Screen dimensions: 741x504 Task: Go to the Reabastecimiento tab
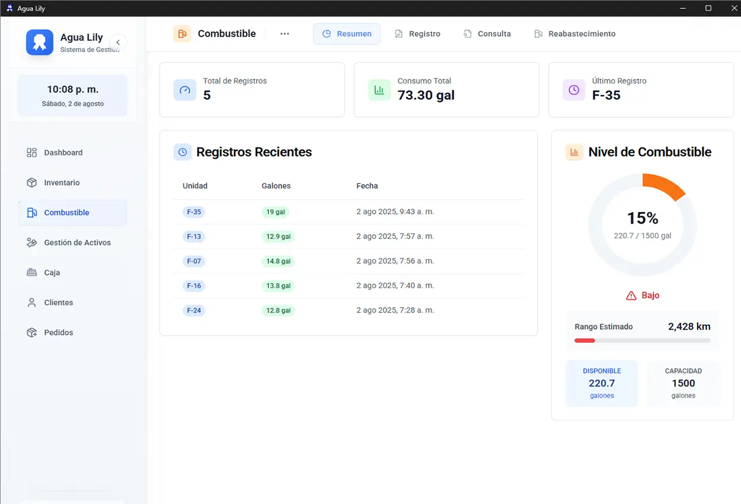click(575, 34)
